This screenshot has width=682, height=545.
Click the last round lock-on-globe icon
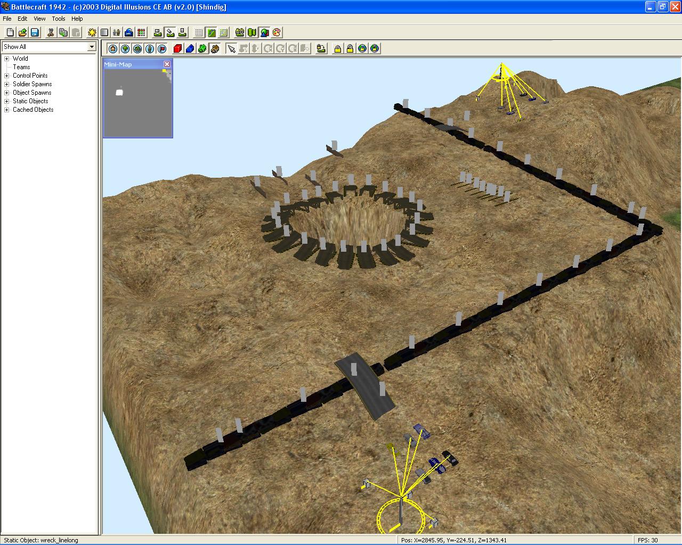tap(375, 48)
